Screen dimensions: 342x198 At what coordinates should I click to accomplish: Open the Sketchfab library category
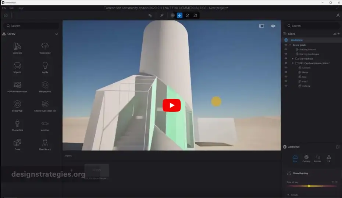click(x=17, y=106)
